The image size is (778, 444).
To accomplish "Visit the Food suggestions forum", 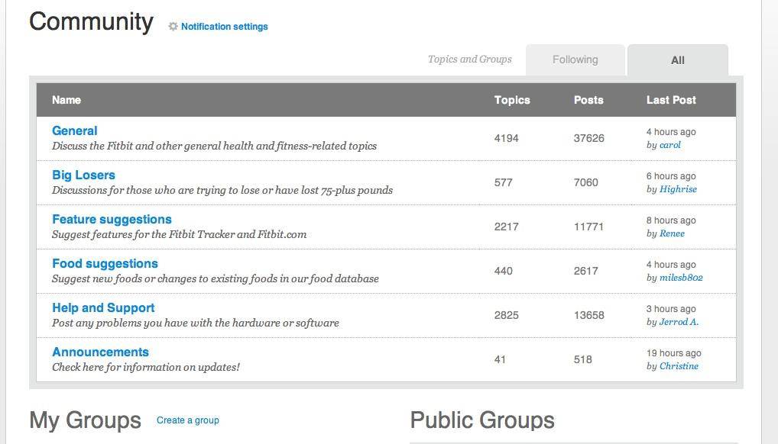I will coord(105,263).
